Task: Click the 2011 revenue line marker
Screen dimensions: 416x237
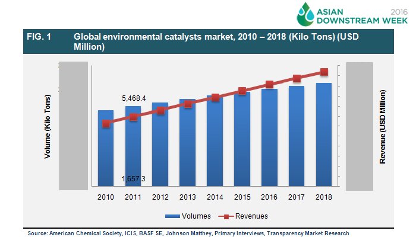Action: coord(134,117)
